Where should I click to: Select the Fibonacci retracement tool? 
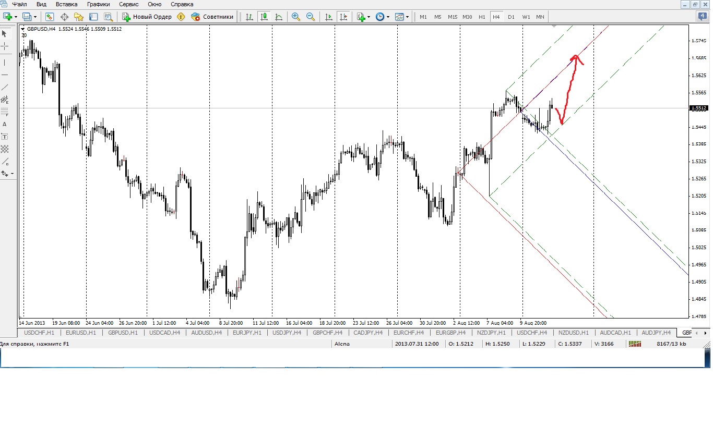tap(5, 112)
